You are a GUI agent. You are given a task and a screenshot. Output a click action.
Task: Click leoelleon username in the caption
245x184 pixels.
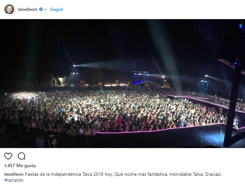[14, 174]
